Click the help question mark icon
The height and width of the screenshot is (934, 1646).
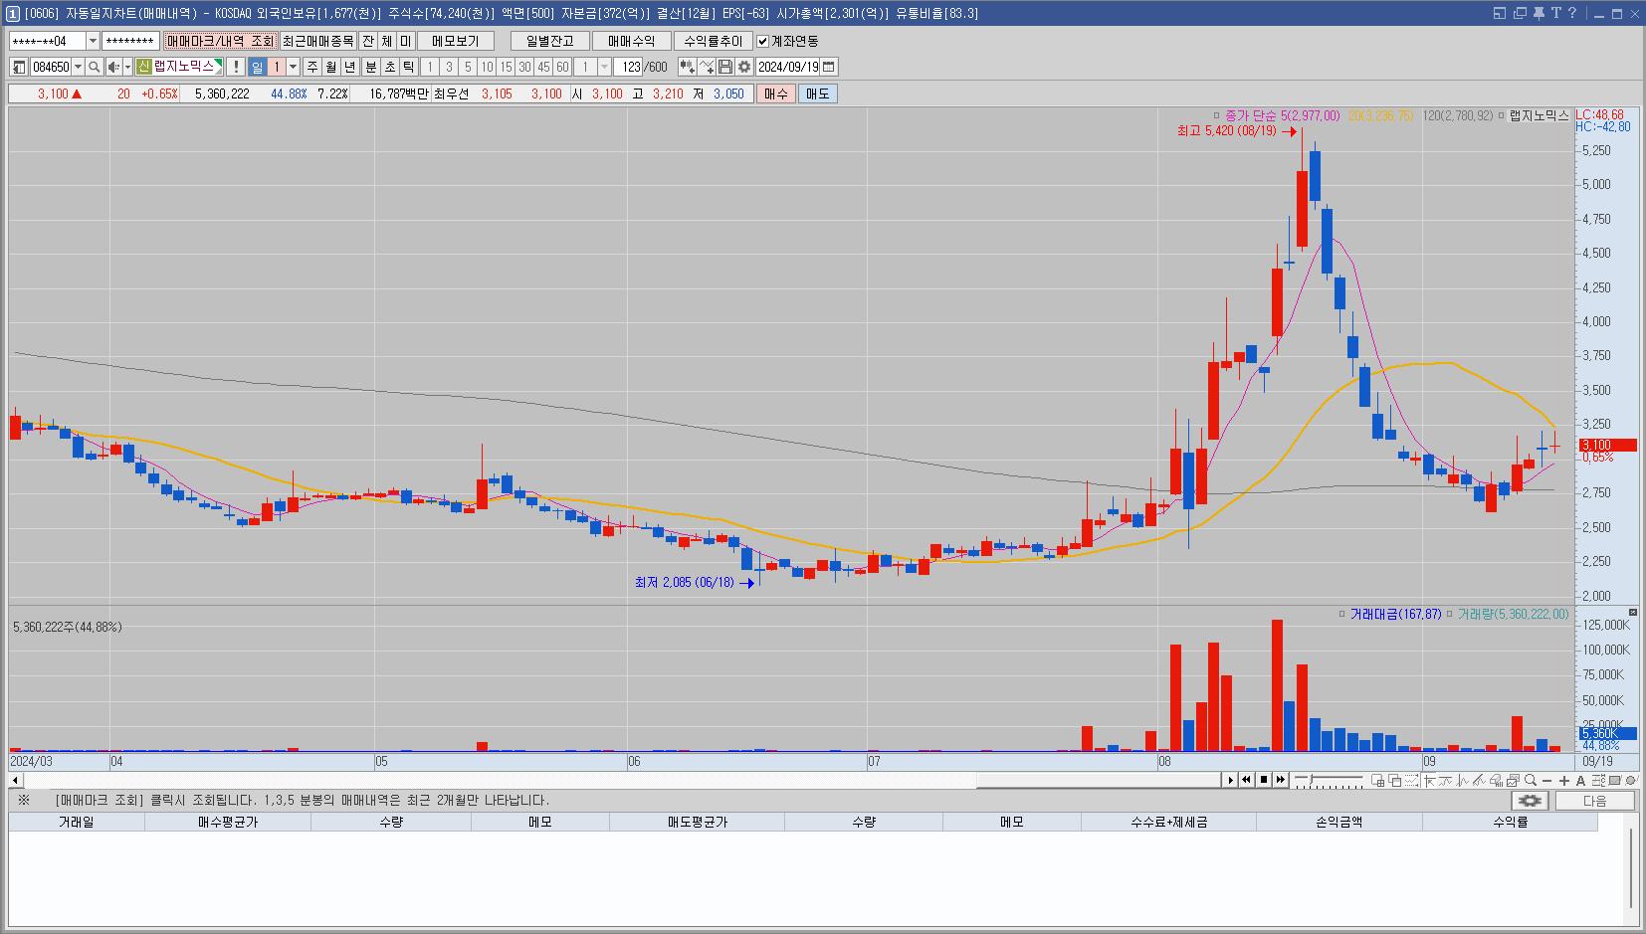point(1572,13)
